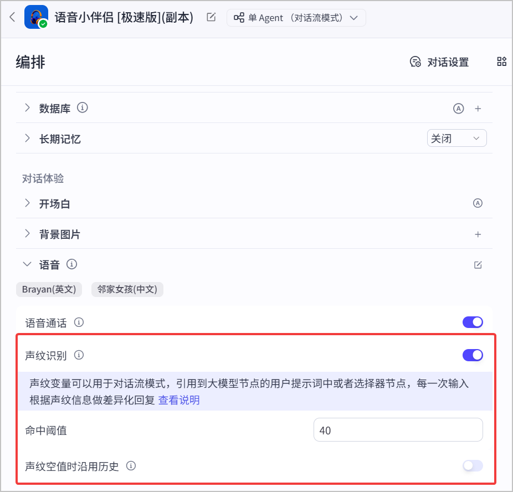Open 对话设置
The image size is (513, 492).
click(439, 62)
